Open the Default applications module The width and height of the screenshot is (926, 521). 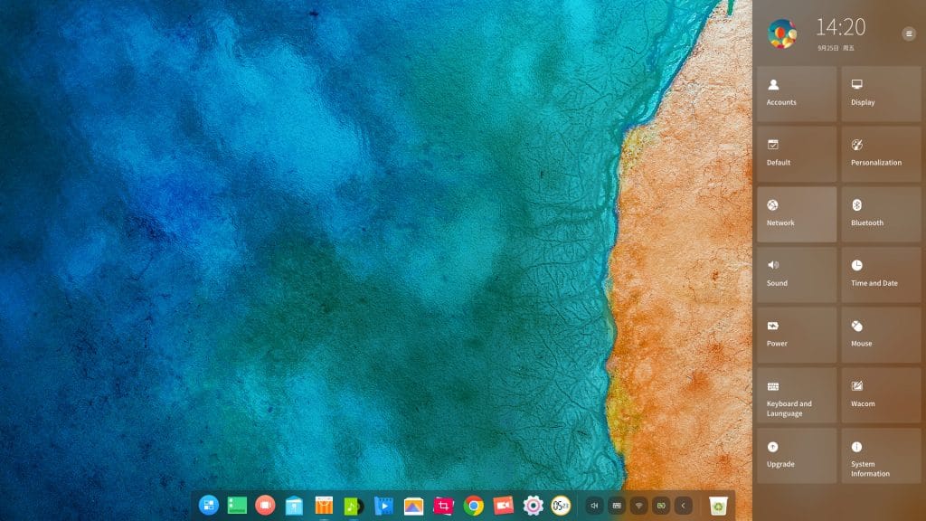coord(797,154)
